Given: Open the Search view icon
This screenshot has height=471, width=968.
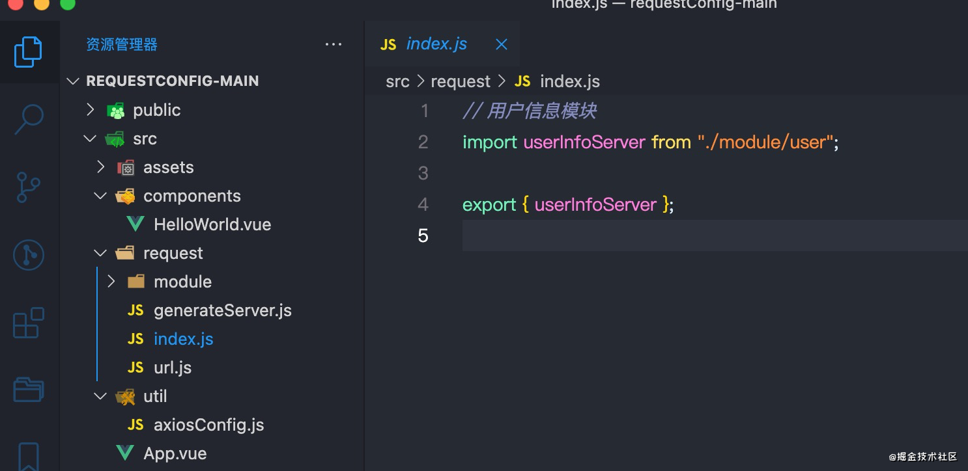Looking at the screenshot, I should [29, 120].
